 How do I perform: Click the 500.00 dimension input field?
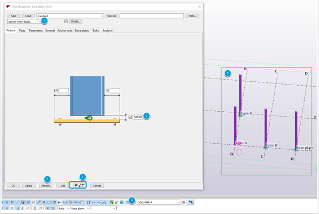(138, 117)
